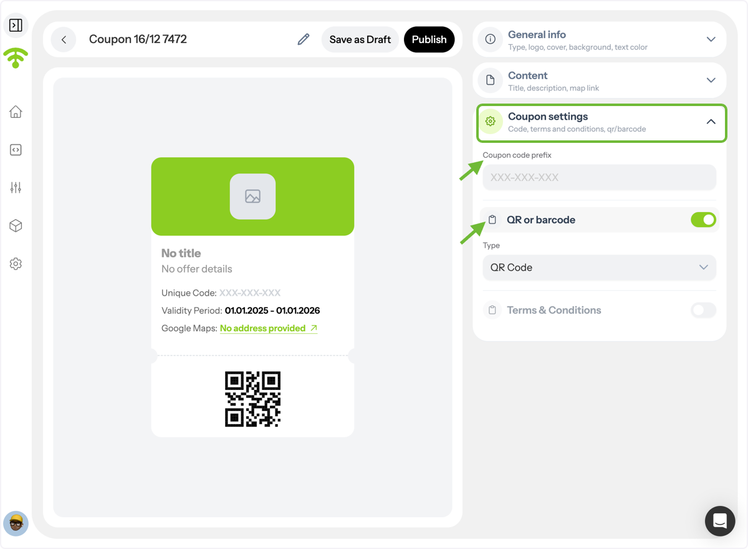
Task: Open the QR Code type dropdown
Action: pyautogui.click(x=599, y=268)
